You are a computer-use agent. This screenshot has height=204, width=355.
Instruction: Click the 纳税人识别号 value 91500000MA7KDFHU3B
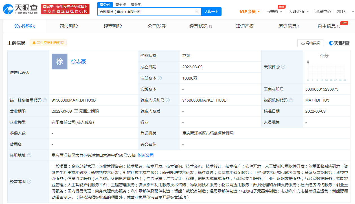click(204, 100)
